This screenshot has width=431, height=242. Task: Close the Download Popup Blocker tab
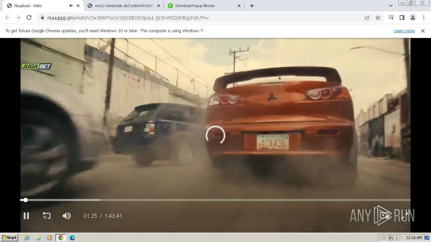pos(239,6)
